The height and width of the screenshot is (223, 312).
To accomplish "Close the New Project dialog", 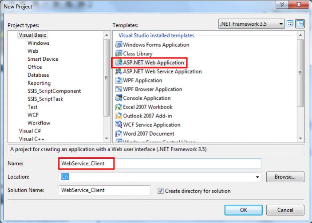I will [299, 4].
